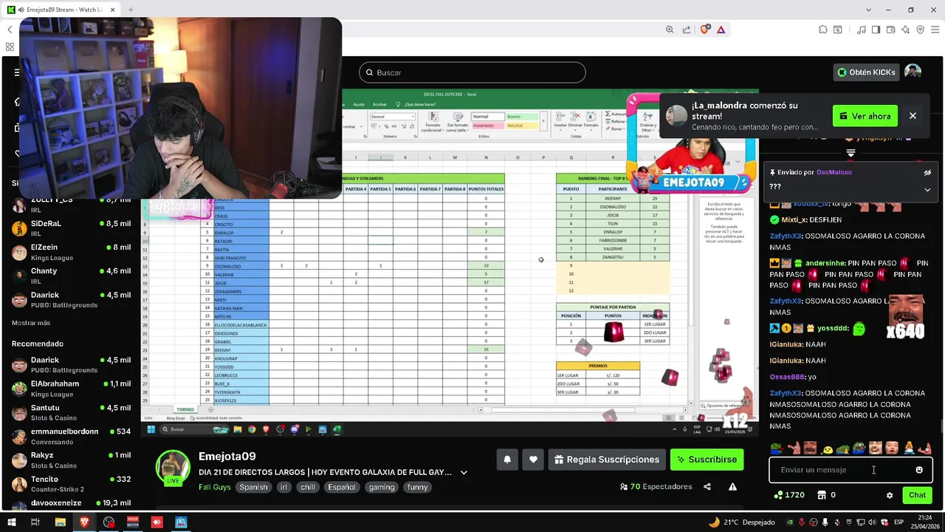
Task: Open the Brave Wallet icon
Action: click(890, 30)
